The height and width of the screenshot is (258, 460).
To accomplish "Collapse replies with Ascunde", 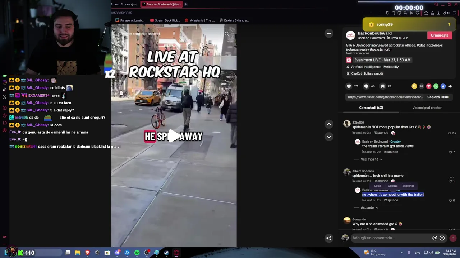I will tap(369, 207).
